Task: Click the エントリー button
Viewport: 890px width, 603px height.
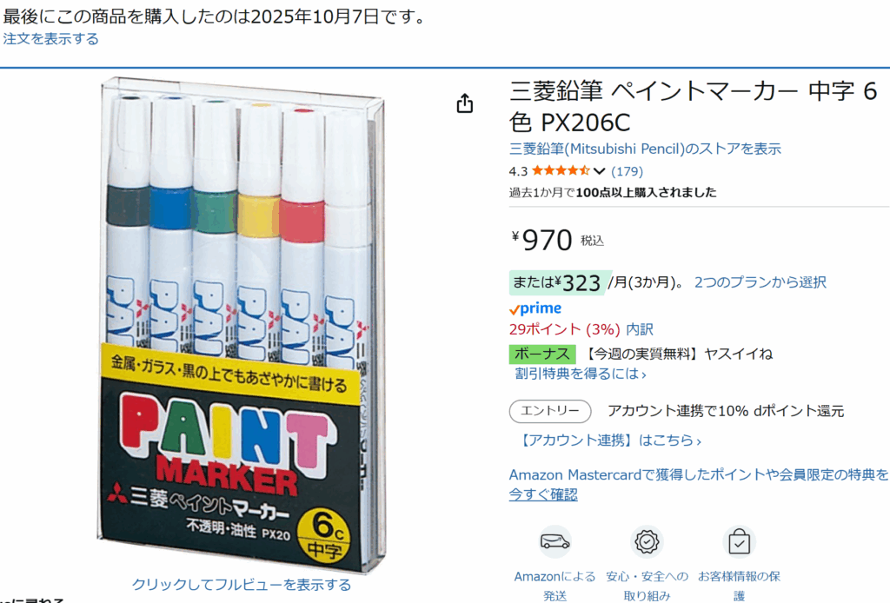Action: (550, 411)
